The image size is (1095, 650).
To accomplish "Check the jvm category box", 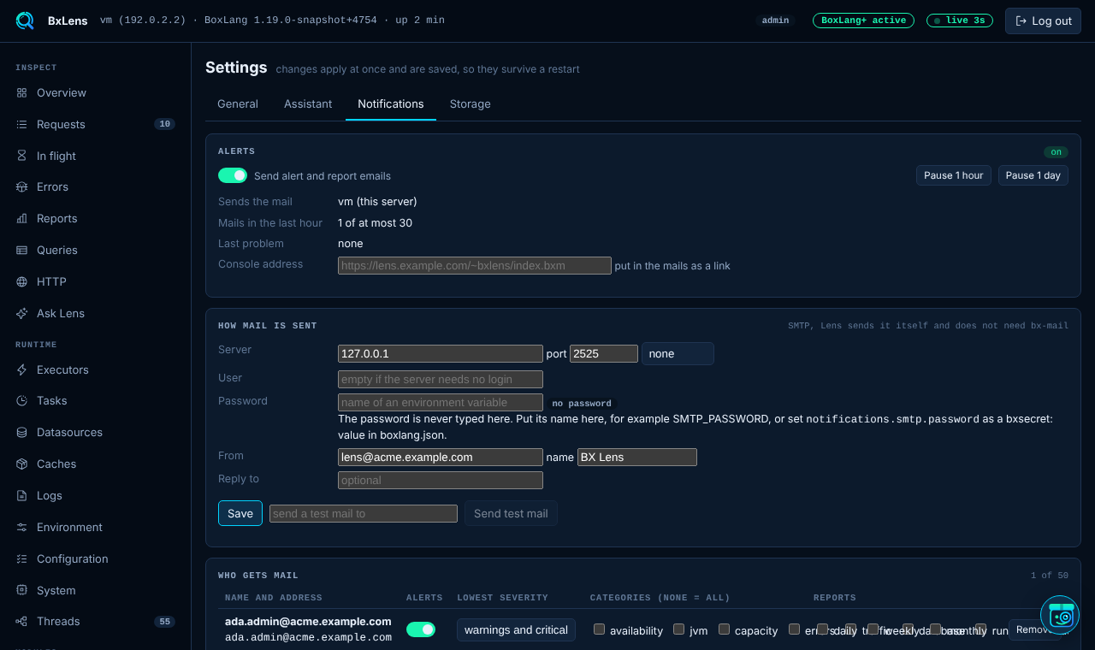I will pyautogui.click(x=678, y=629).
